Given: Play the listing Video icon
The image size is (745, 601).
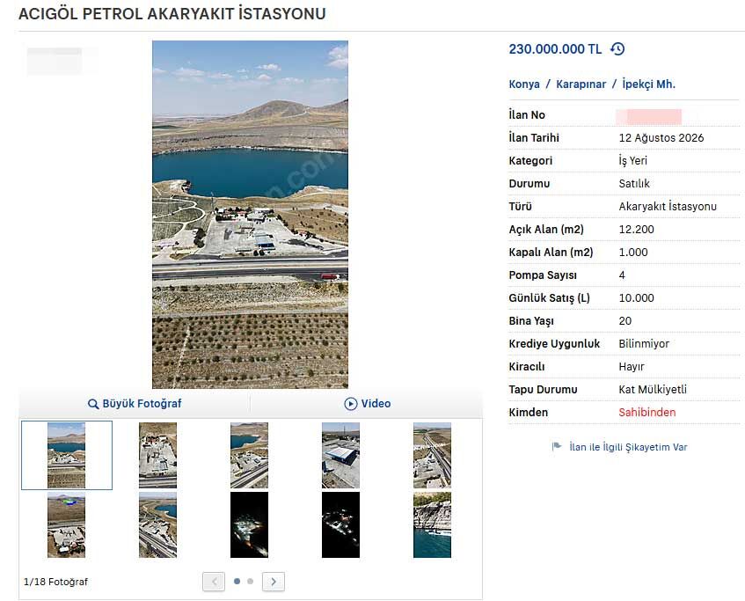Looking at the screenshot, I should 351,404.
